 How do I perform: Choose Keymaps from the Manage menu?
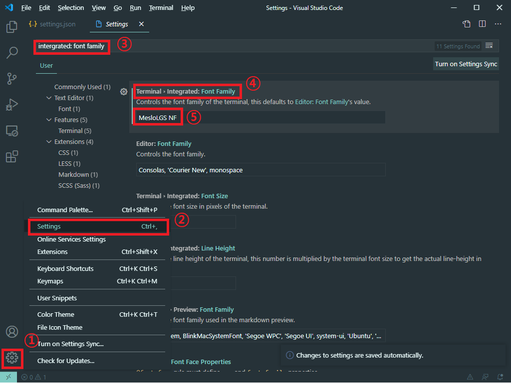coord(97,281)
